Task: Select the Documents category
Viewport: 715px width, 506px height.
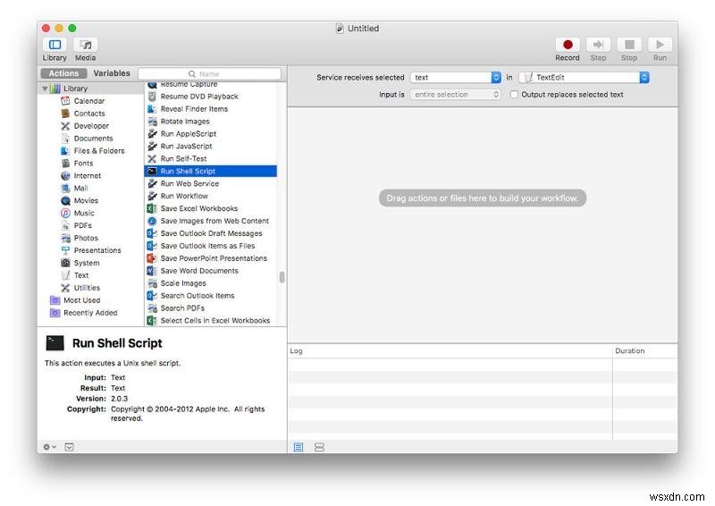Action: [93, 139]
